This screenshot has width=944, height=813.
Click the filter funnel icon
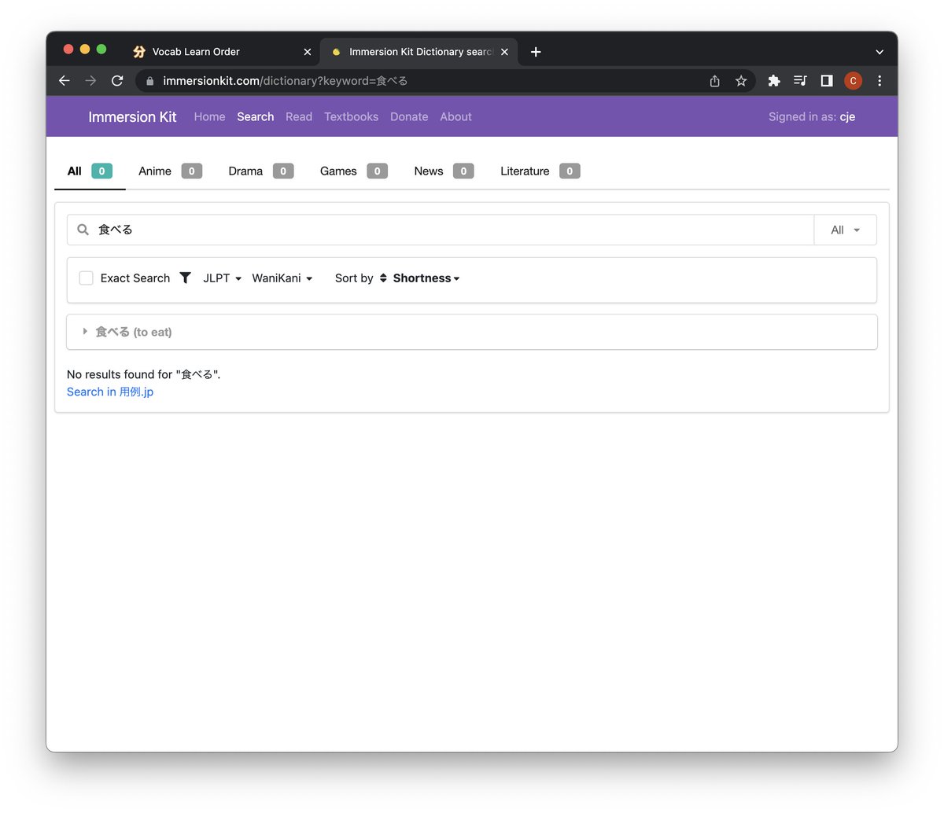185,278
